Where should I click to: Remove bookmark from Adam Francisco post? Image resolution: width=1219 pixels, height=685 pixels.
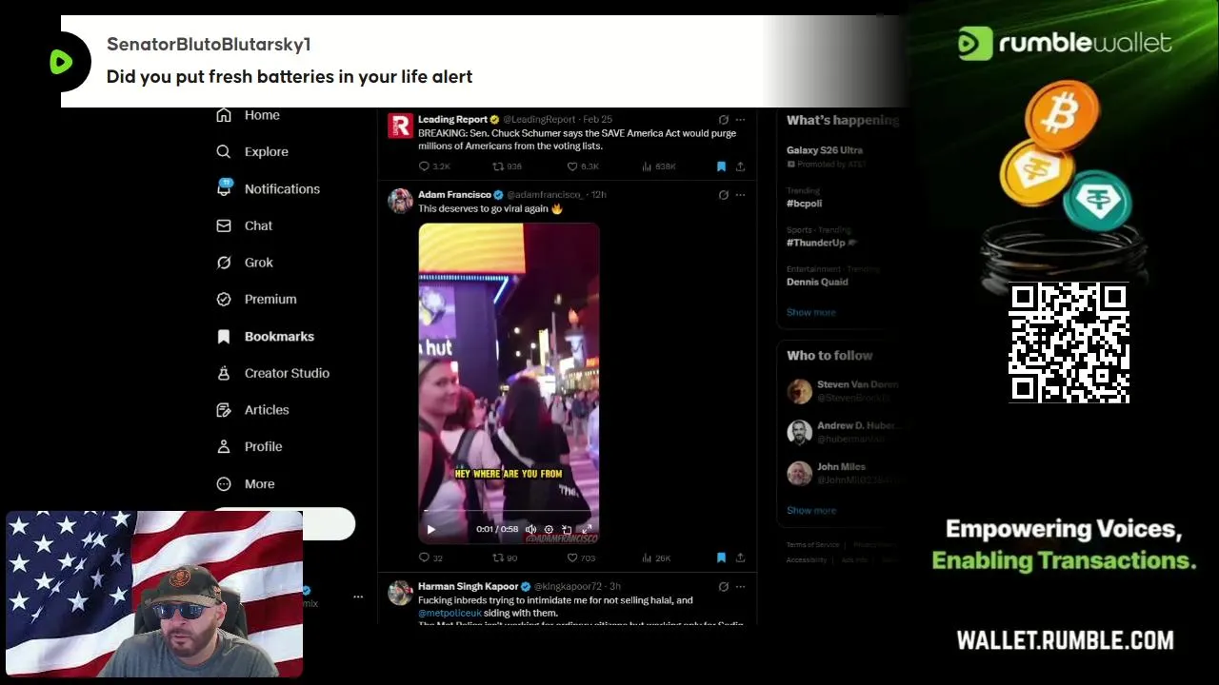click(721, 558)
